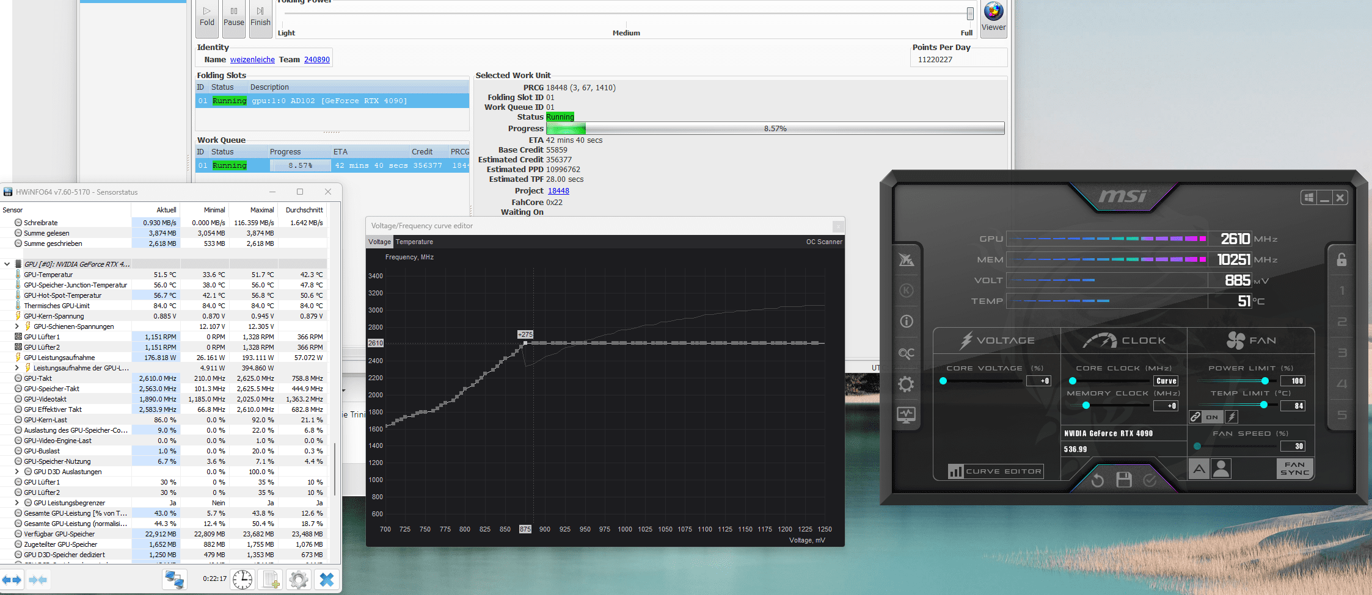Click the Temp Limit slider handle
This screenshot has width=1372, height=595.
tap(1263, 405)
